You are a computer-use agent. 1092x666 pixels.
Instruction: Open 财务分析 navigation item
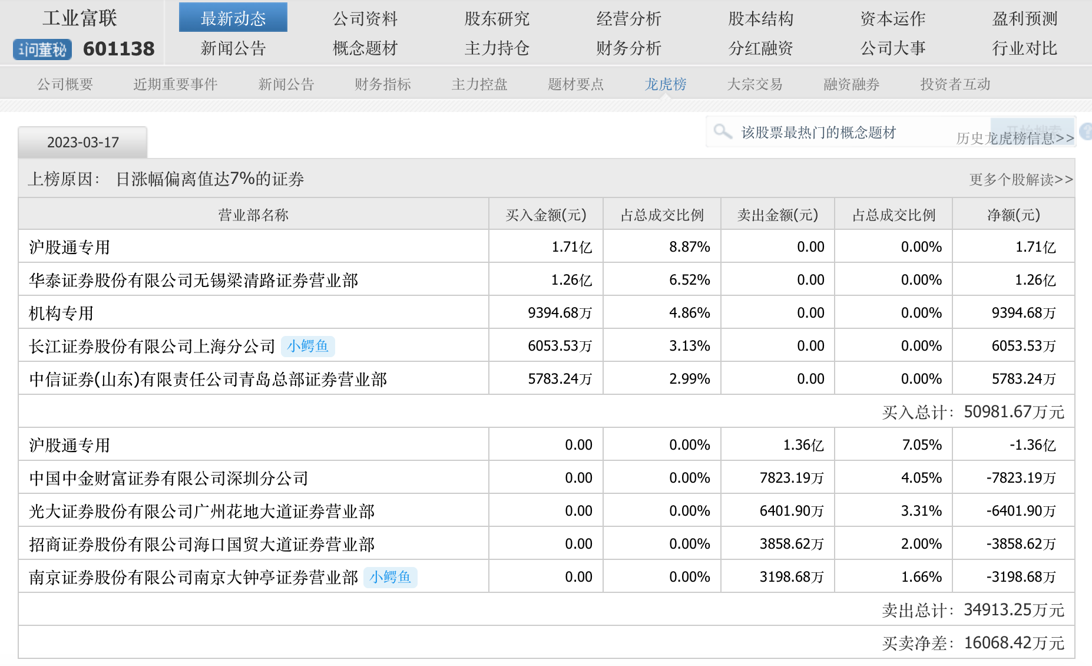(x=628, y=48)
